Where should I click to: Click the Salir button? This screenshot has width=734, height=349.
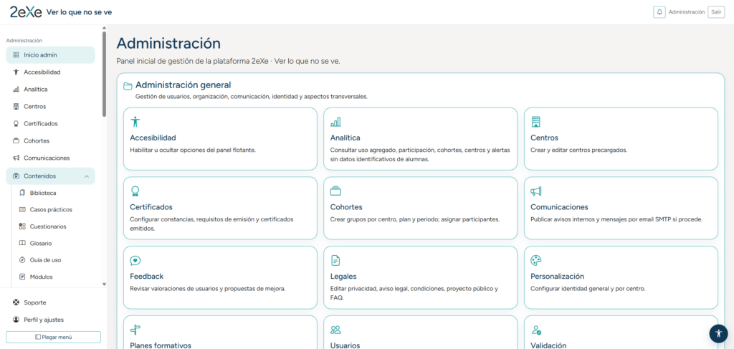(x=716, y=12)
